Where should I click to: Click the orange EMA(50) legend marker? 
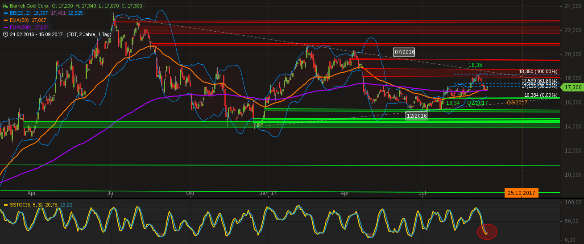click(x=5, y=20)
